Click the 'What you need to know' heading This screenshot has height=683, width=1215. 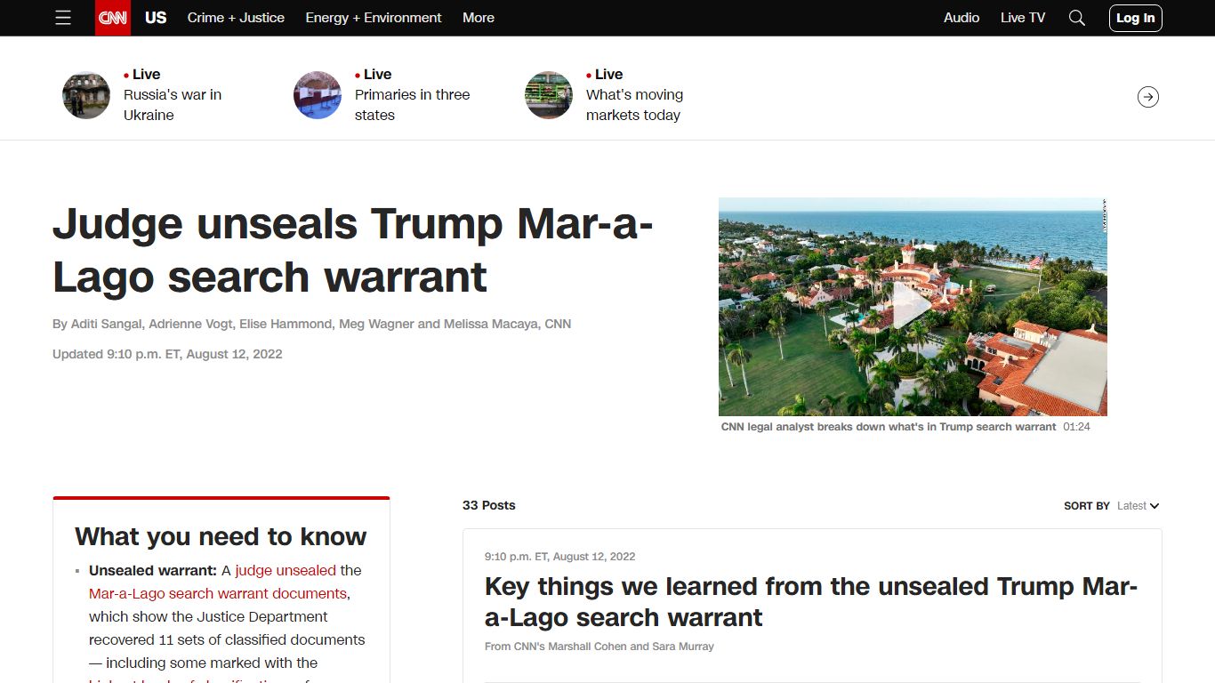(x=221, y=536)
